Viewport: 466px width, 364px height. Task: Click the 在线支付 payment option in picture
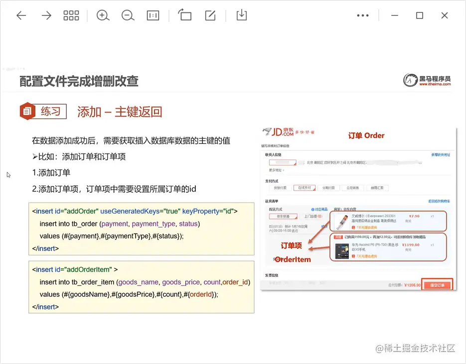(305, 188)
